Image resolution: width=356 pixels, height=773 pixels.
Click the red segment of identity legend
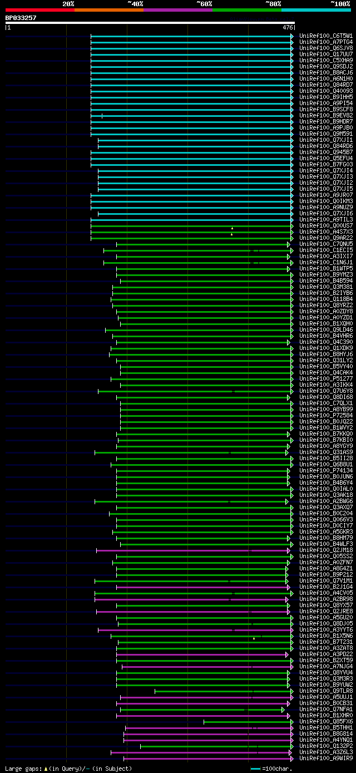pyautogui.click(x=40, y=10)
